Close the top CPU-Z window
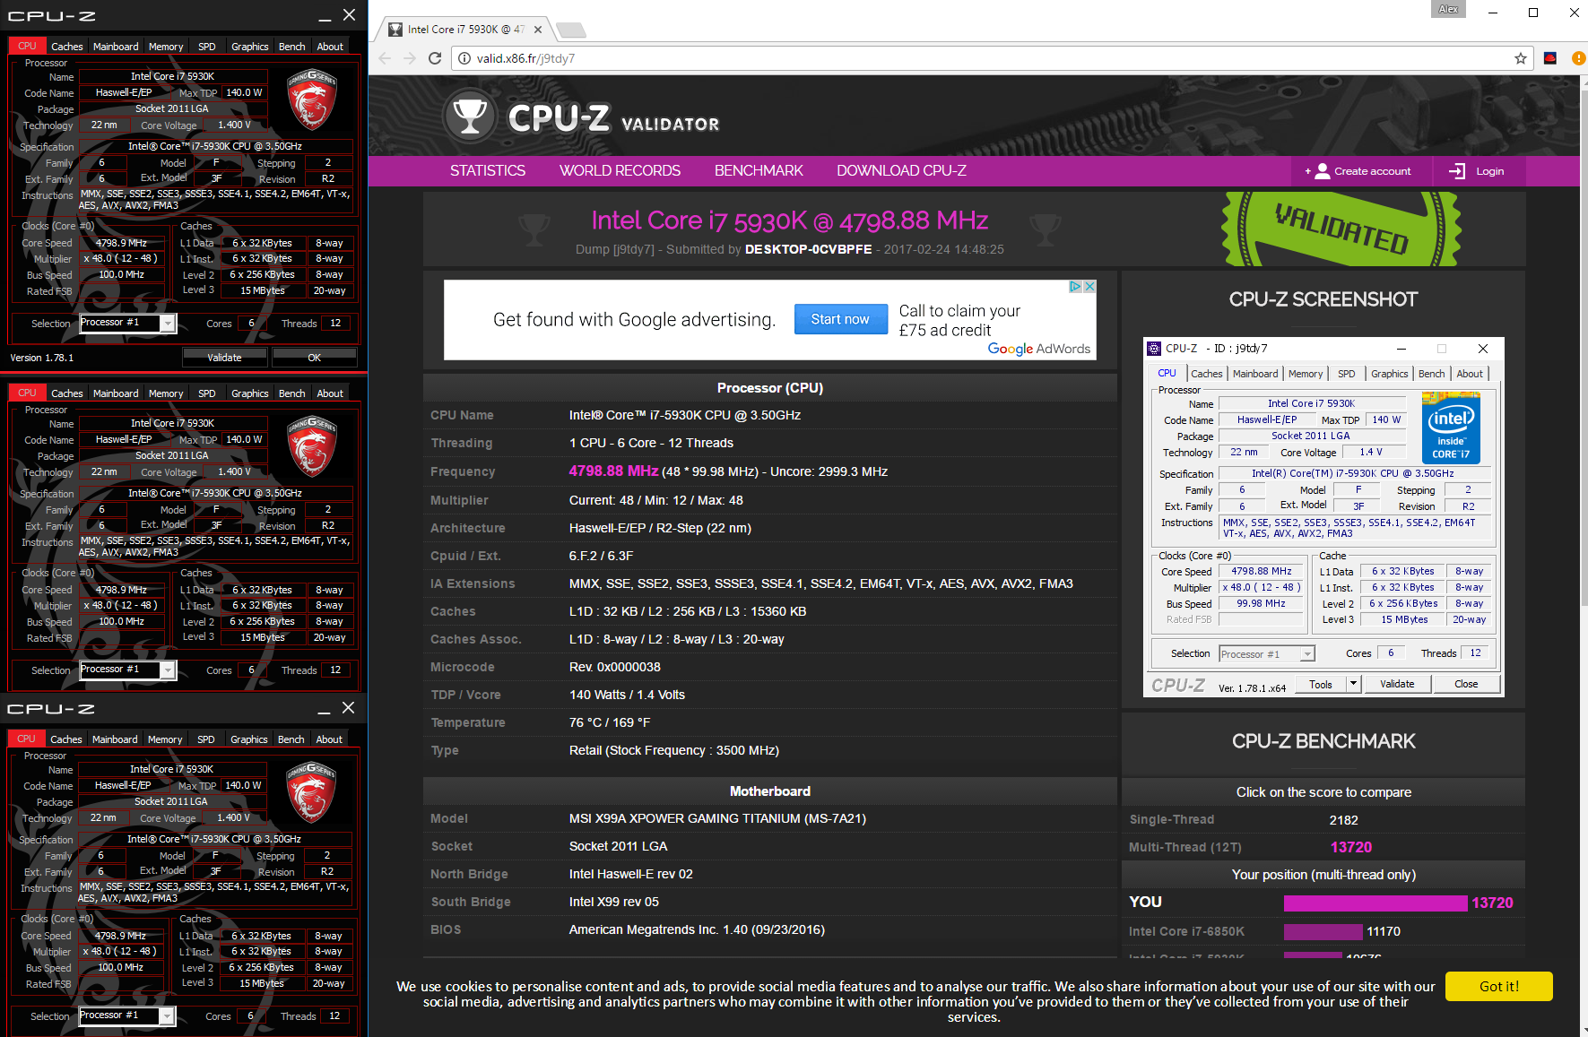Image resolution: width=1588 pixels, height=1037 pixels. [x=350, y=15]
